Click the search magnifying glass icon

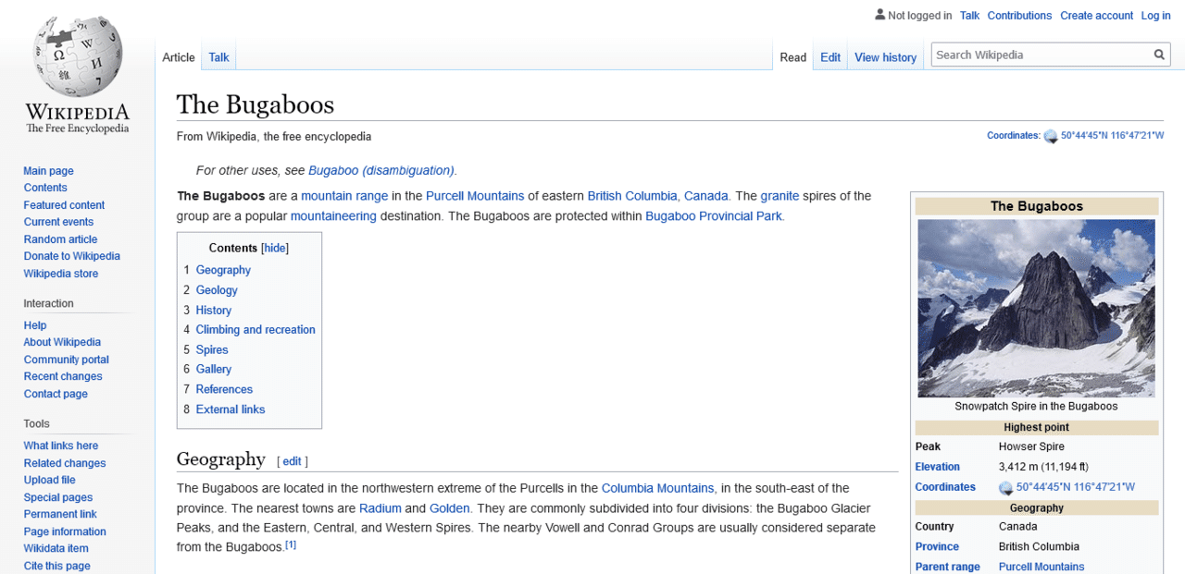click(x=1159, y=55)
